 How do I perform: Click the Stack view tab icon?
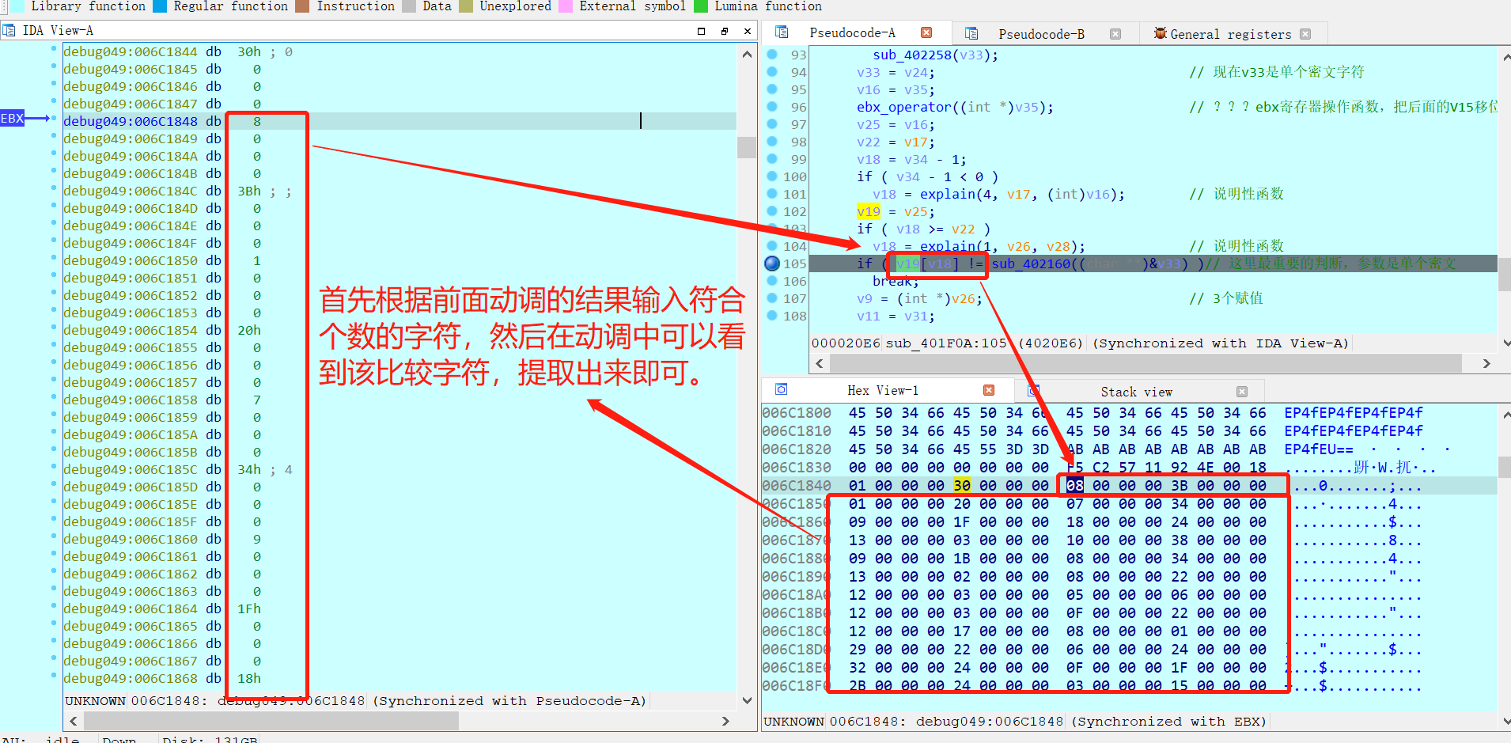point(1033,391)
